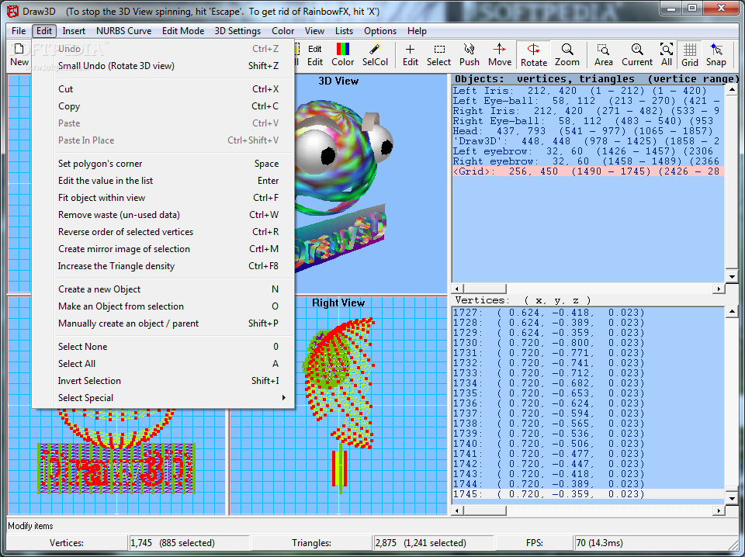
Task: Select the Left eyebrow object row
Action: coord(588,151)
